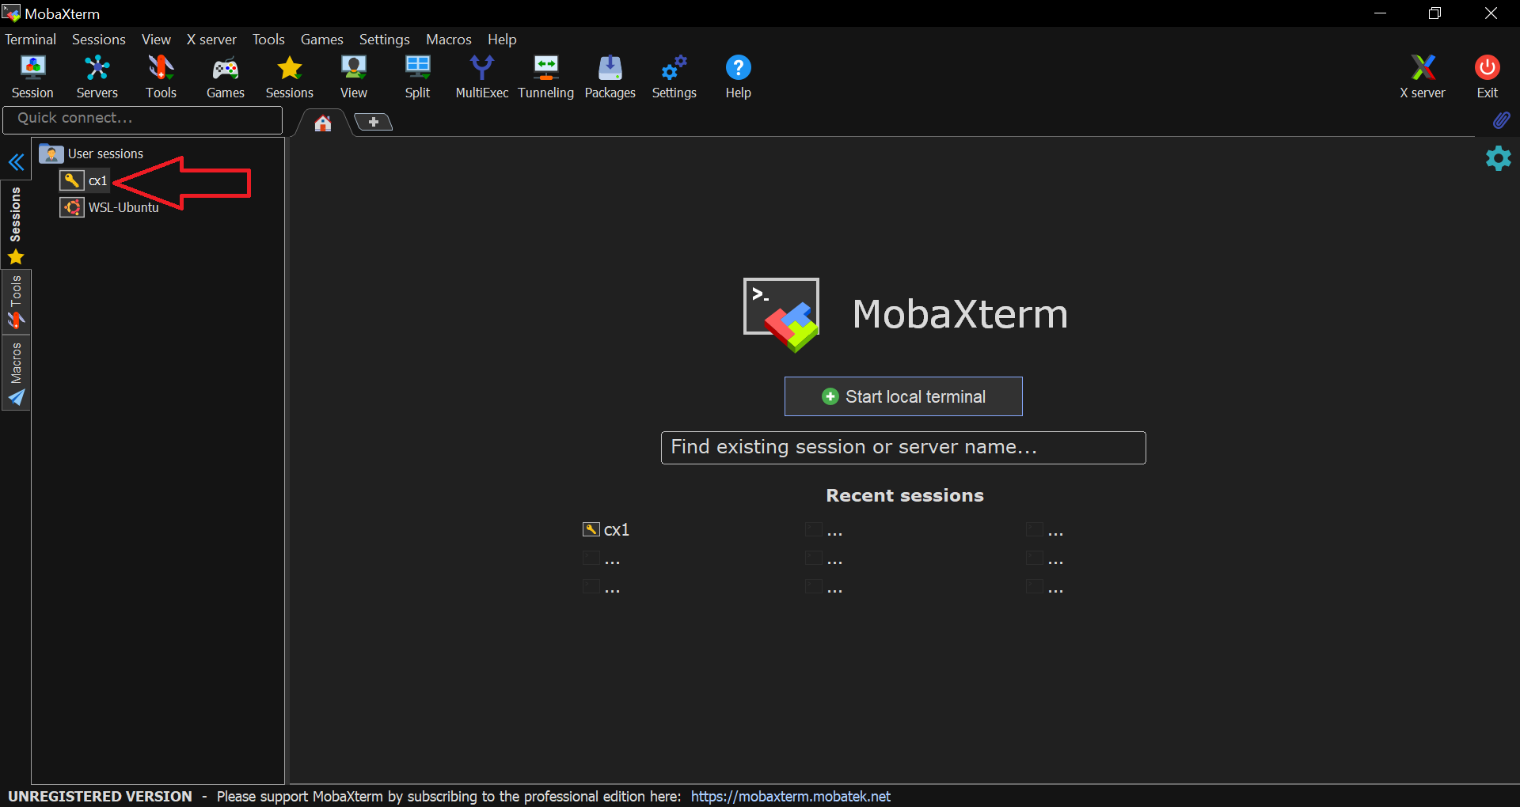Click the Start local terminal button
Screen dimensions: 1520x807
tap(903, 396)
